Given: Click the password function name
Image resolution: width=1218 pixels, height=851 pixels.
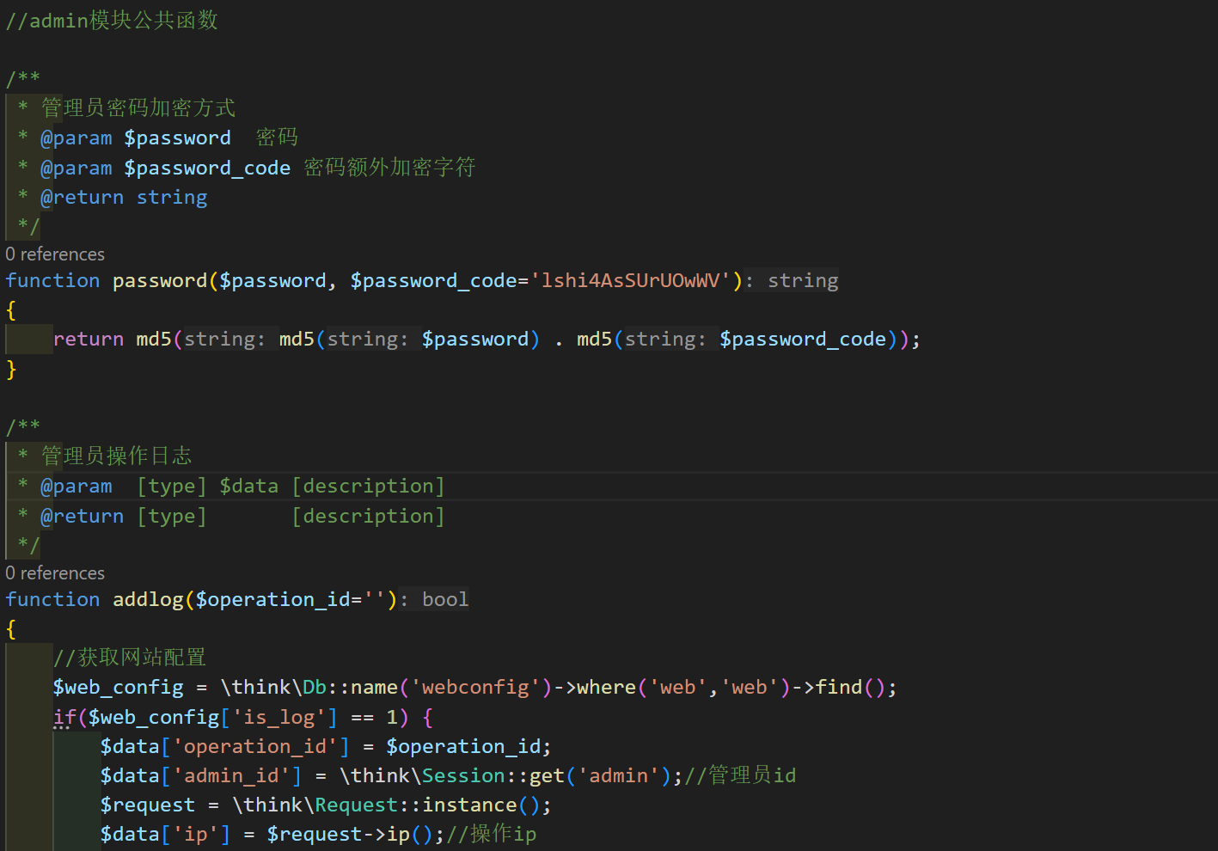Looking at the screenshot, I should pyautogui.click(x=160, y=280).
